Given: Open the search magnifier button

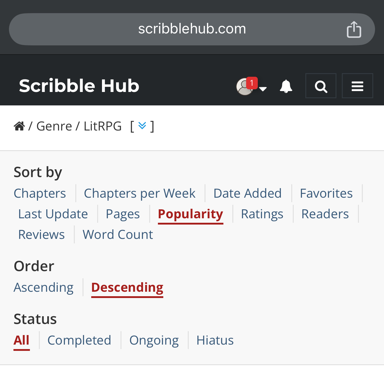Looking at the screenshot, I should [x=321, y=86].
